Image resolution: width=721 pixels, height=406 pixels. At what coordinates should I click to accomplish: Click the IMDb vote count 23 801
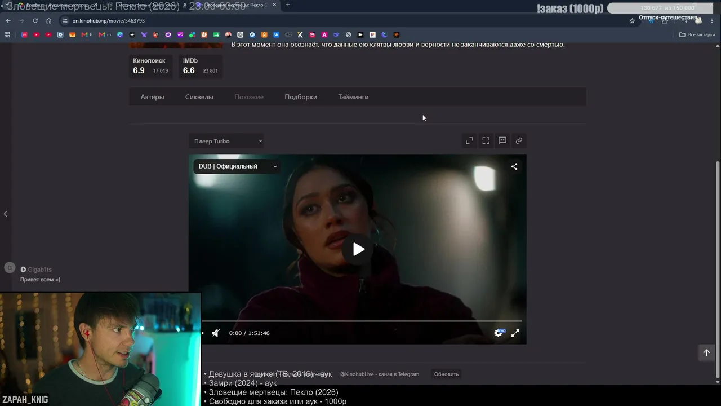coord(210,71)
